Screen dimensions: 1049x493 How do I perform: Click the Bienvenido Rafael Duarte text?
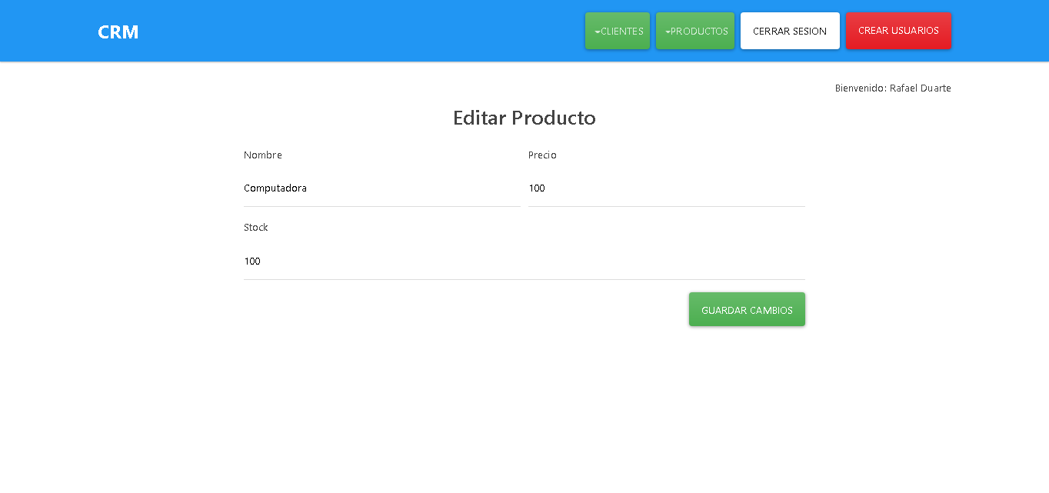tap(893, 88)
